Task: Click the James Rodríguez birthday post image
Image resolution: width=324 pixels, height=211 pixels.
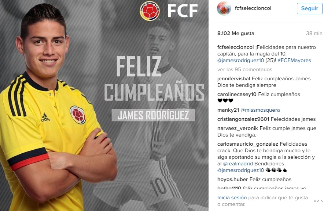Action: (x=104, y=105)
